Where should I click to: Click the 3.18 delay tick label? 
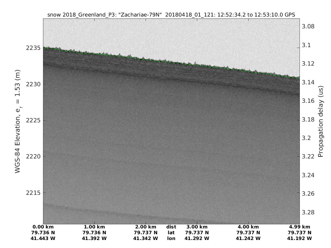(308, 119)
